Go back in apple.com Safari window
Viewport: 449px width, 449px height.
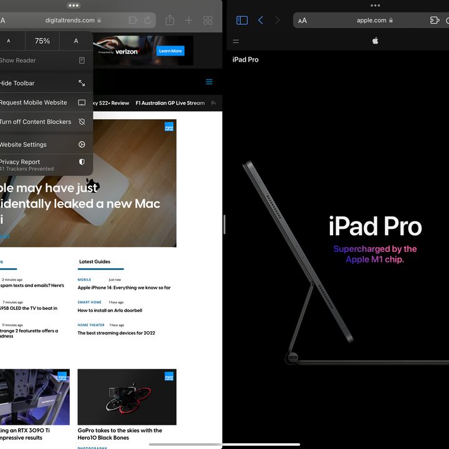261,21
